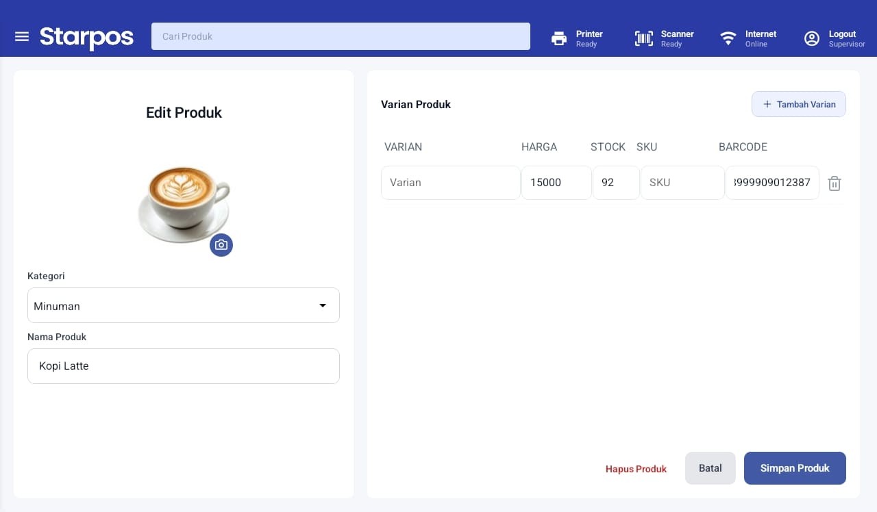The height and width of the screenshot is (512, 877).
Task: Click the Cari Produk search field
Action: pyautogui.click(x=341, y=36)
